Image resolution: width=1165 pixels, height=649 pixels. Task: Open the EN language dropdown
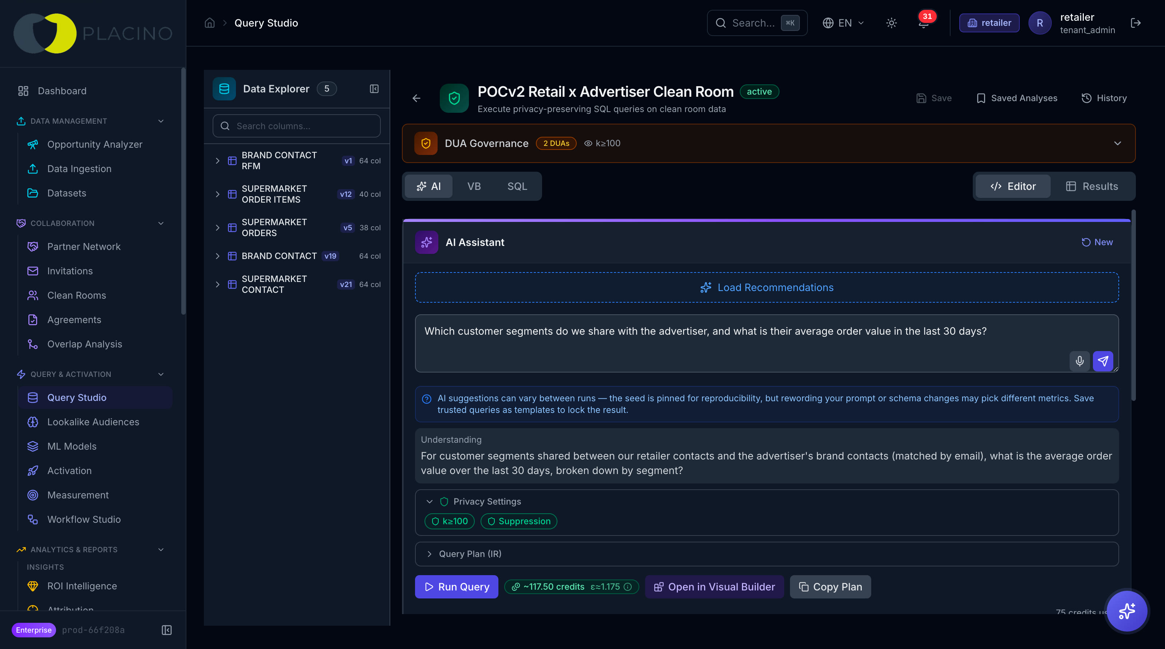click(844, 23)
